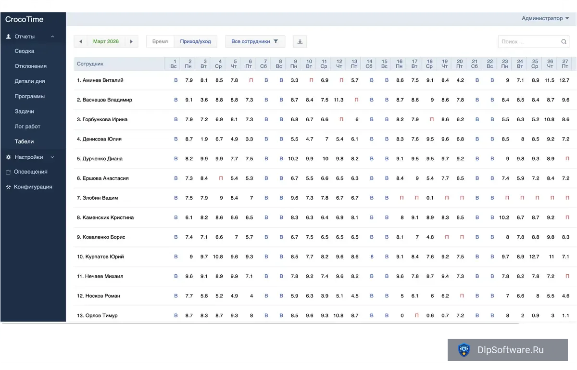Open the Отклонения report

pyautogui.click(x=31, y=66)
